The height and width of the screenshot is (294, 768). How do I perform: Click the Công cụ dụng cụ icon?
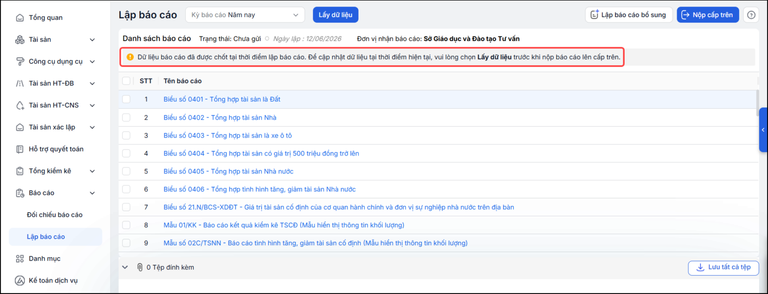[x=19, y=62]
